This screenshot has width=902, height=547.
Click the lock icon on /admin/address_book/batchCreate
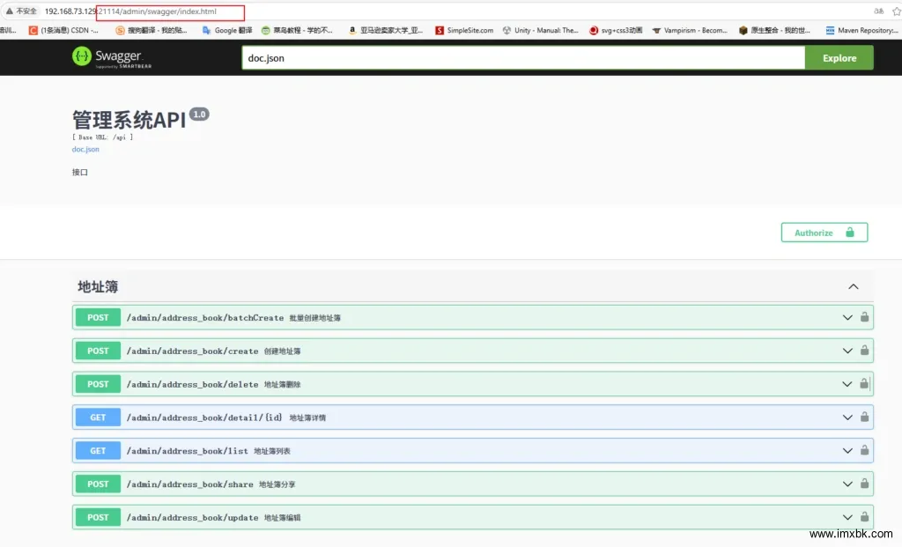pyautogui.click(x=863, y=317)
